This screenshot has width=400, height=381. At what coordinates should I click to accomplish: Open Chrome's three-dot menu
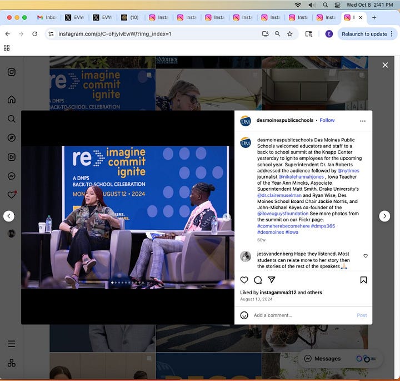point(392,34)
